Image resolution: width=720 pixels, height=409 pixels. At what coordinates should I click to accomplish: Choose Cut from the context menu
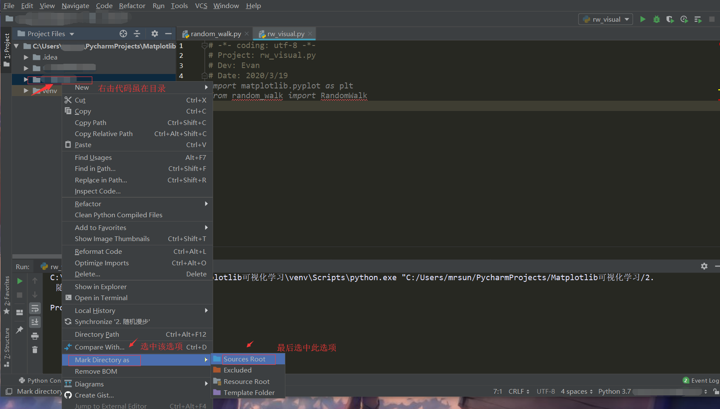coord(137,100)
